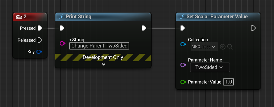This screenshot has width=274, height=107.
Task: Click the Collection label
Action: point(198,40)
